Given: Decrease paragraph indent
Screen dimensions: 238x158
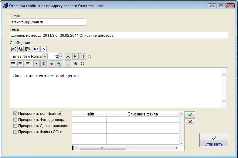Looking at the screenshot, I should pyautogui.click(x=59, y=64).
